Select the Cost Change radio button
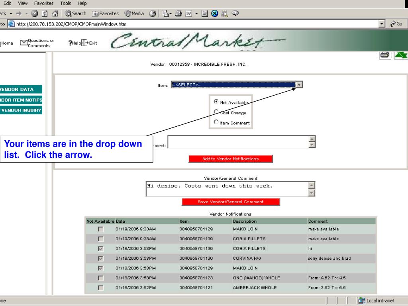Image resolution: width=408 pixels, height=306 pixels. point(216,112)
